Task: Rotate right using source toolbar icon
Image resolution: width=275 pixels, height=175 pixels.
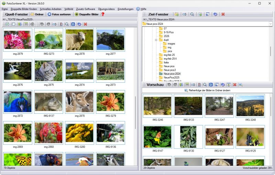Action: click(48, 24)
